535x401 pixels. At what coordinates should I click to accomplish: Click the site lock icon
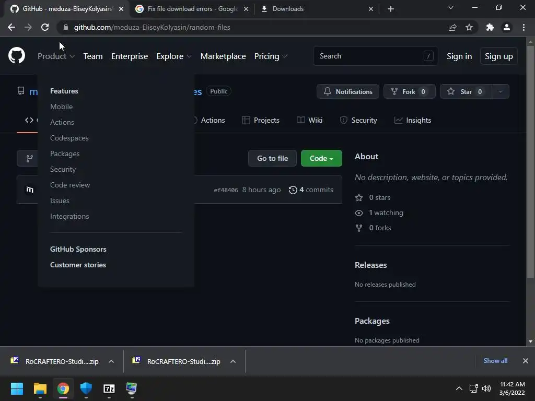(66, 27)
